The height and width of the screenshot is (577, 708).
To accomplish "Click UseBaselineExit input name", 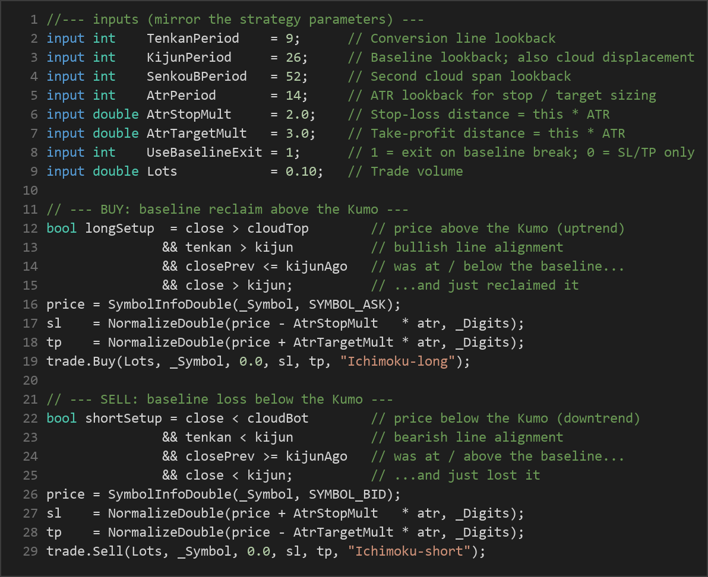I will [204, 152].
